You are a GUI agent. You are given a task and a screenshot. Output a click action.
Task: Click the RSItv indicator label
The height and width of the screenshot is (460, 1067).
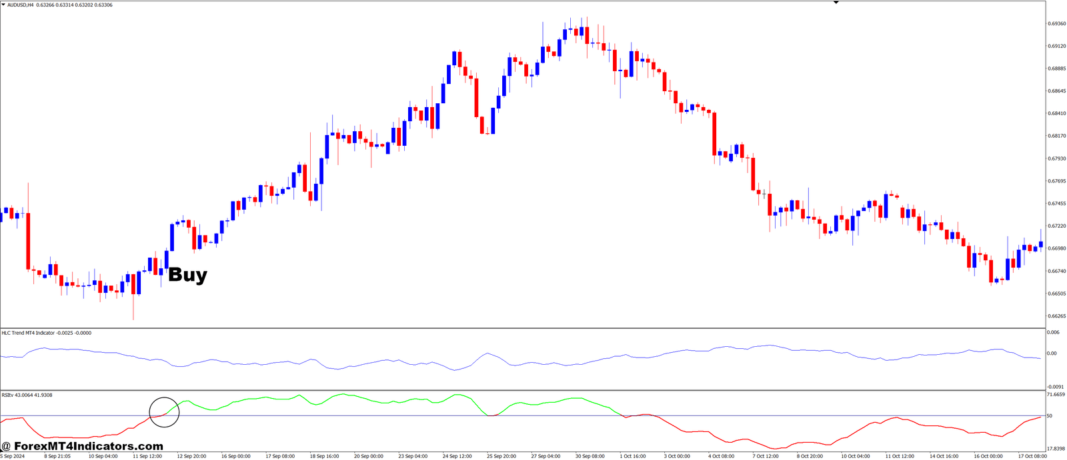tap(7, 395)
